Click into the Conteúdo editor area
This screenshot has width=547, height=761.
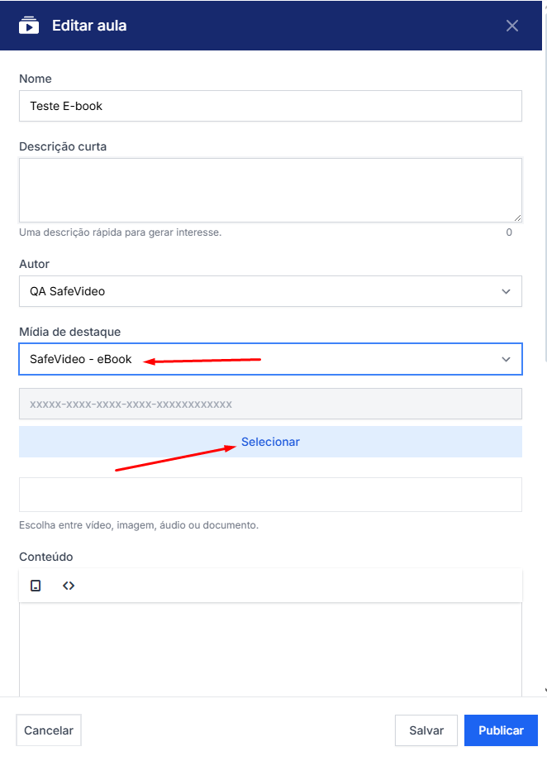tap(270, 649)
